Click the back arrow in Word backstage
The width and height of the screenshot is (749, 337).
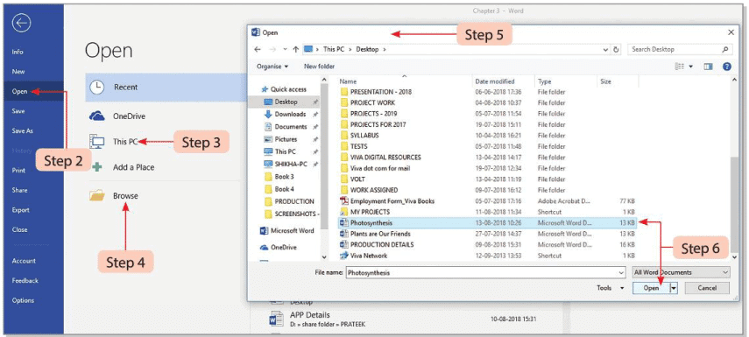(x=22, y=24)
